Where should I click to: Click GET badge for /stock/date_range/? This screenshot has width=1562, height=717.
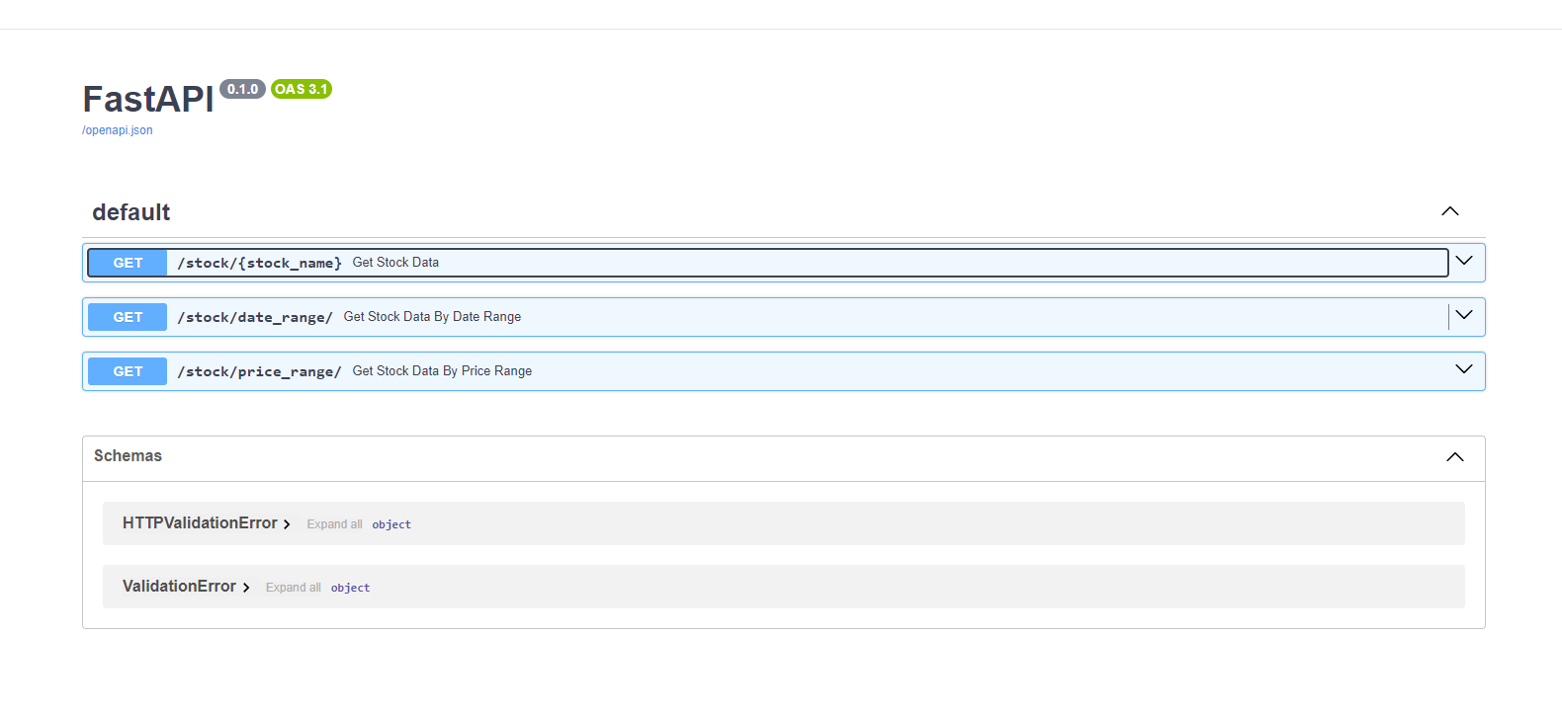[x=128, y=317]
